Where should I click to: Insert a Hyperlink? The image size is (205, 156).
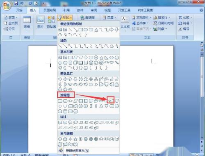point(87,18)
